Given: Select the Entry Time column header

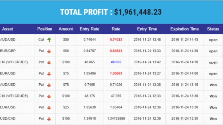Looking at the screenshot, I should [147, 29].
